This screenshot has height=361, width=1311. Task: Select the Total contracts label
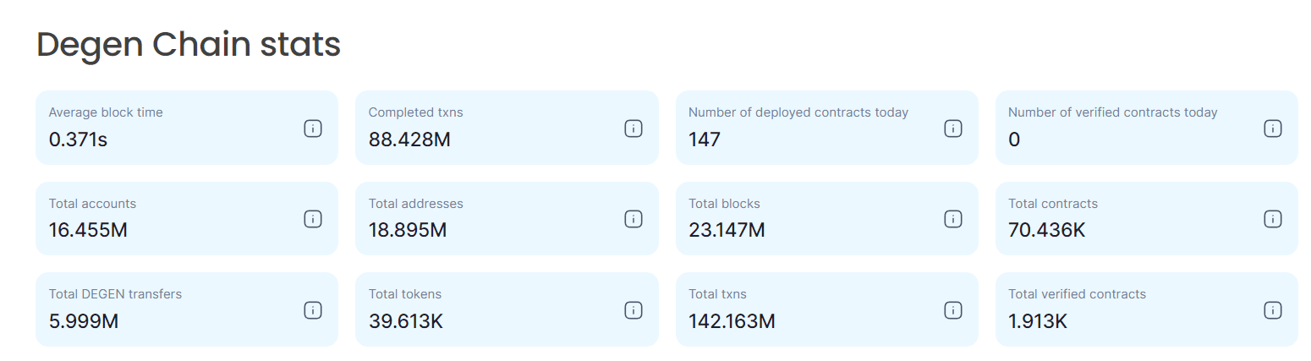click(1053, 204)
